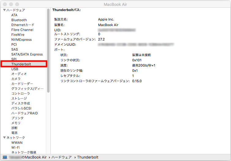Click the speed value 最高20Gb/秒×1

click(143, 65)
